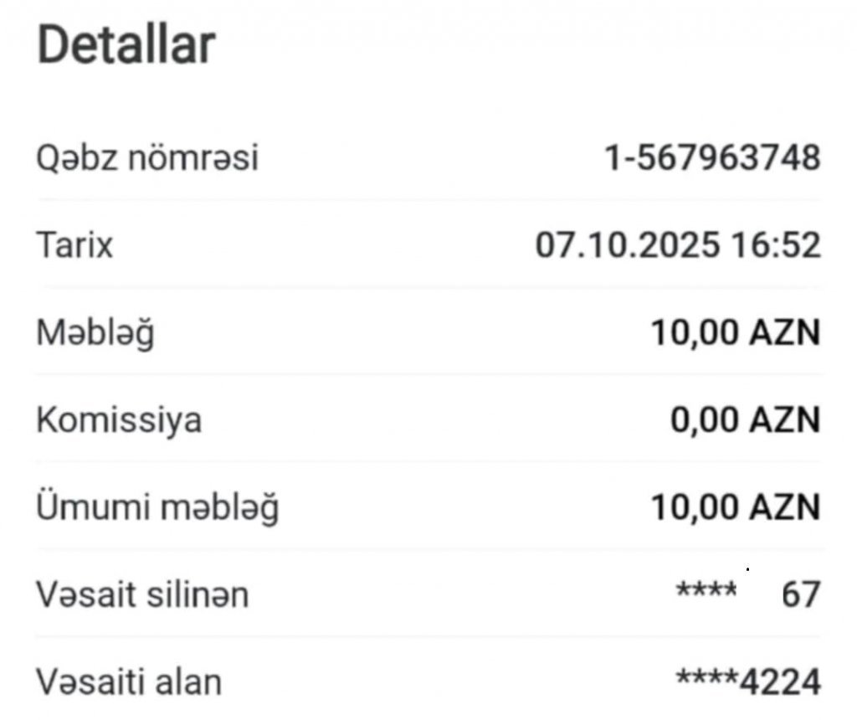Click the masked asterisks beside Vəsait silinən
This screenshot has width=857, height=720.
(x=706, y=591)
